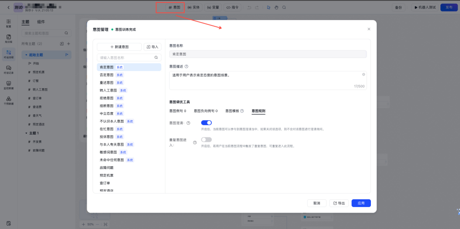Select 否定意图 in the intent list
Viewport: 460px width, 229px height.
pyautogui.click(x=107, y=75)
